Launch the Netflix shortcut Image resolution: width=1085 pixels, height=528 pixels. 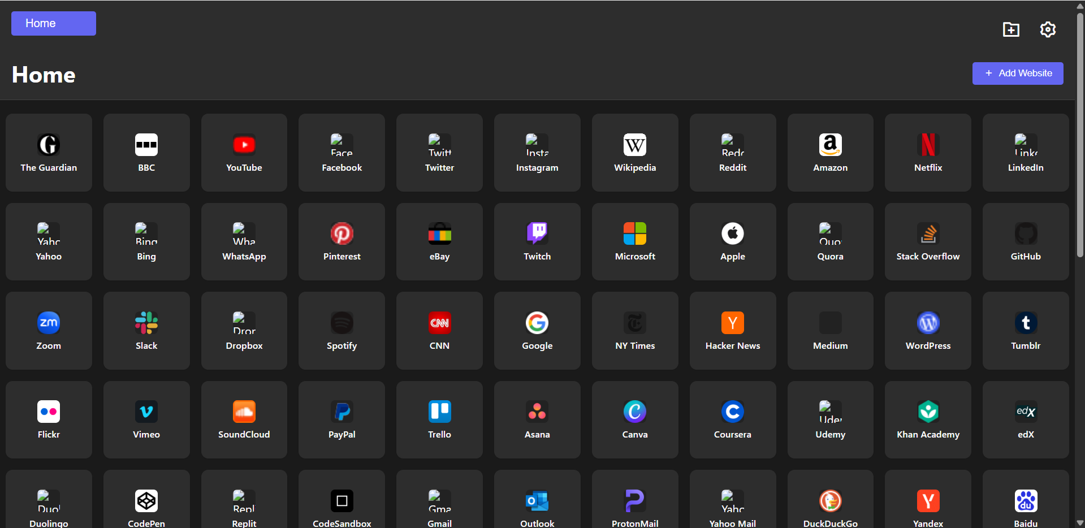point(928,153)
